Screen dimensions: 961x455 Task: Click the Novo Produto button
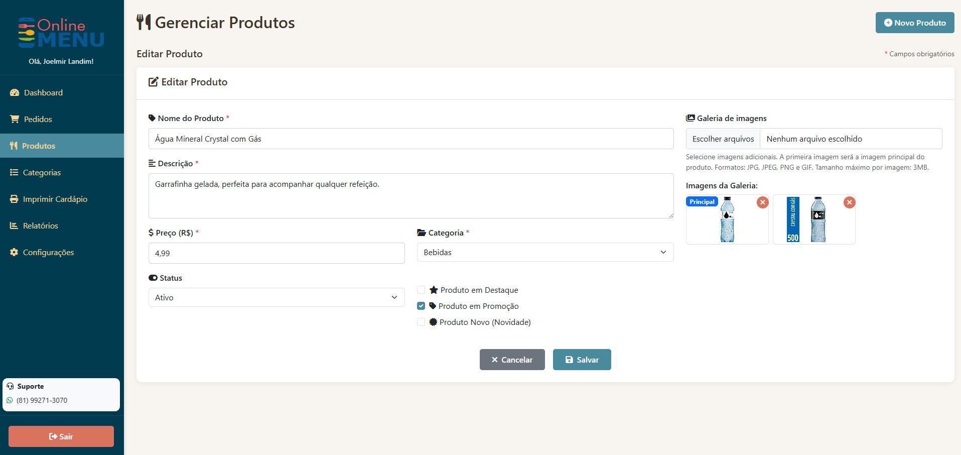914,23
